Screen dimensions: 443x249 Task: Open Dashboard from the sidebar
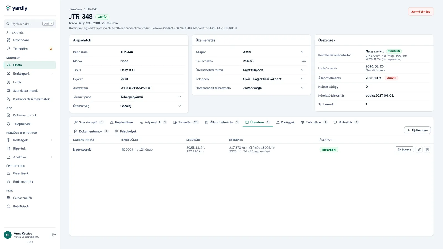[30, 40]
